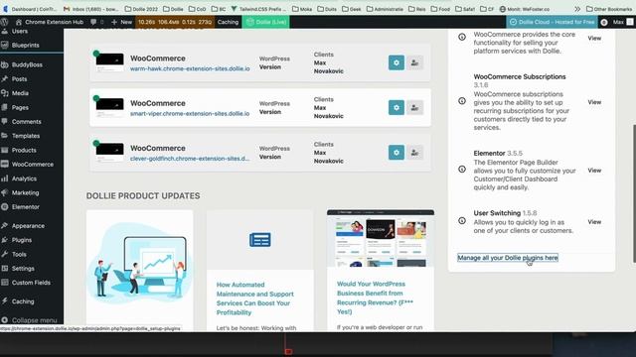This screenshot has width=636, height=357.
Task: Open Analytics in the sidebar
Action: click(x=24, y=178)
